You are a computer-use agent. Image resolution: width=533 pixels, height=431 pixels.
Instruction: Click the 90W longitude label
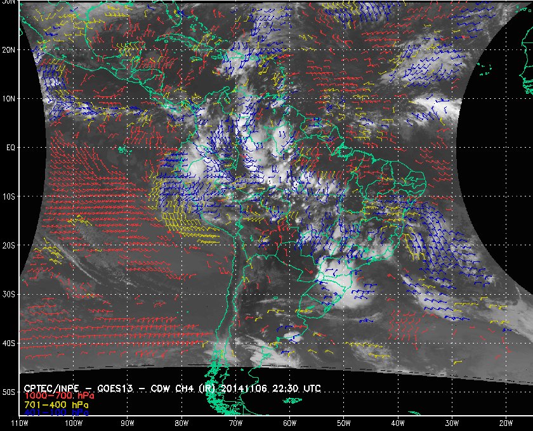(128, 423)
